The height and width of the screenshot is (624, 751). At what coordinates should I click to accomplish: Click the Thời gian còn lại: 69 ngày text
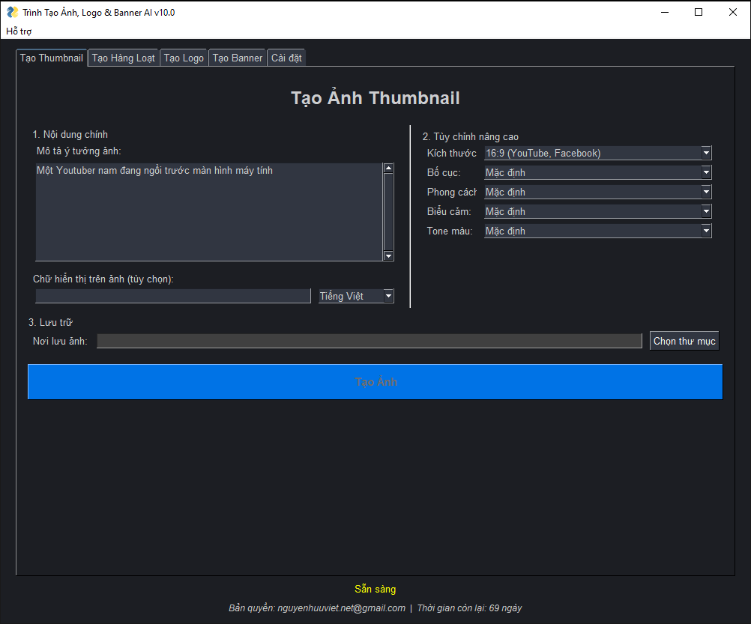[x=469, y=608]
